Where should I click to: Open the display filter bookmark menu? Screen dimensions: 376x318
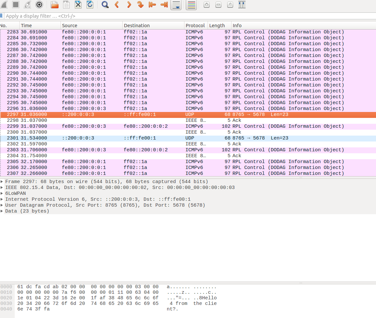(1, 16)
